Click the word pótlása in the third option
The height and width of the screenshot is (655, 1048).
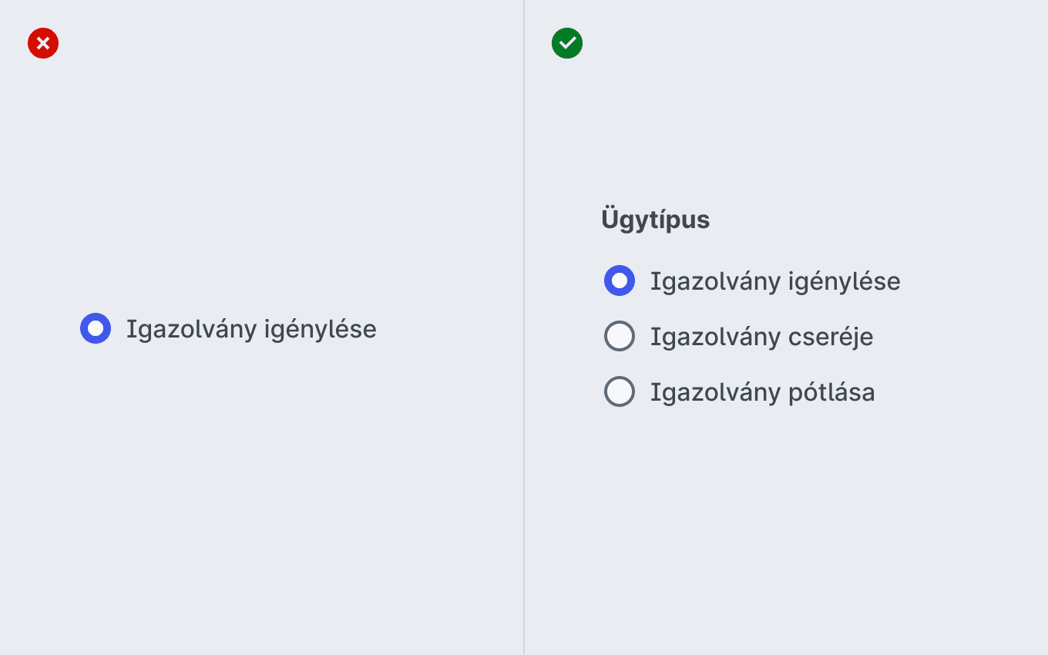pyautogui.click(x=831, y=392)
